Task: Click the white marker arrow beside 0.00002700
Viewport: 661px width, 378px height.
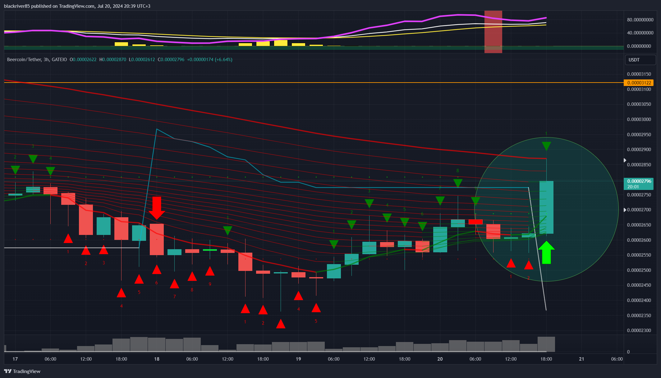Action: [x=625, y=210]
